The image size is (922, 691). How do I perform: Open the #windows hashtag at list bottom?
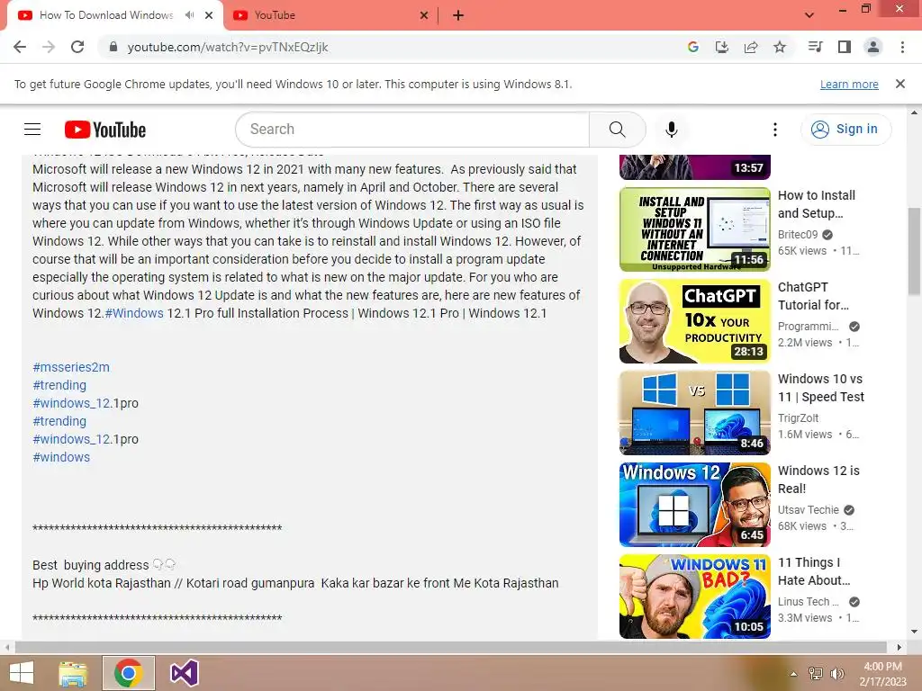pyautogui.click(x=61, y=457)
